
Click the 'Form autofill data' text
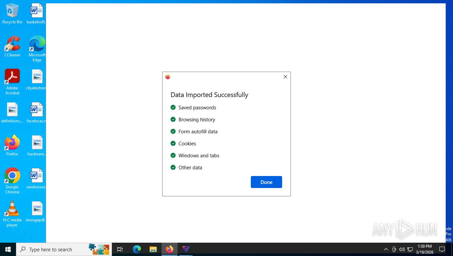[x=198, y=131]
